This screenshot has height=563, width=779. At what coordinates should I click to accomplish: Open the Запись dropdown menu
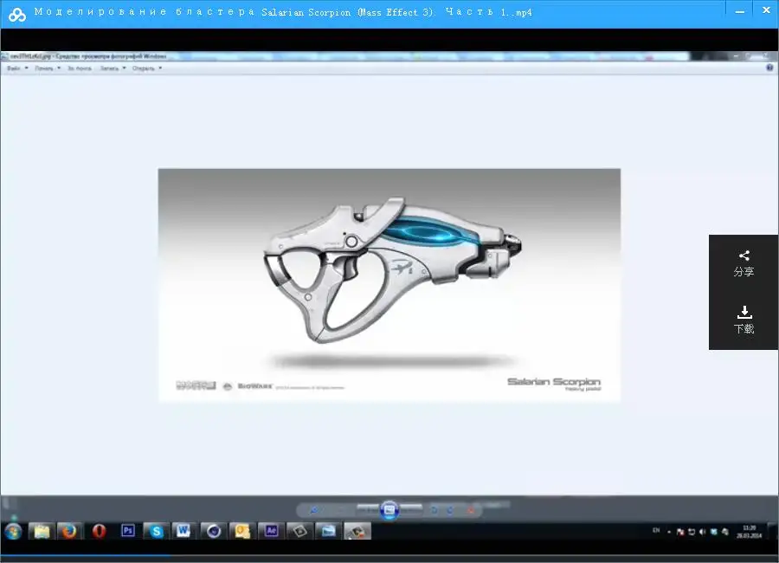pyautogui.click(x=113, y=68)
